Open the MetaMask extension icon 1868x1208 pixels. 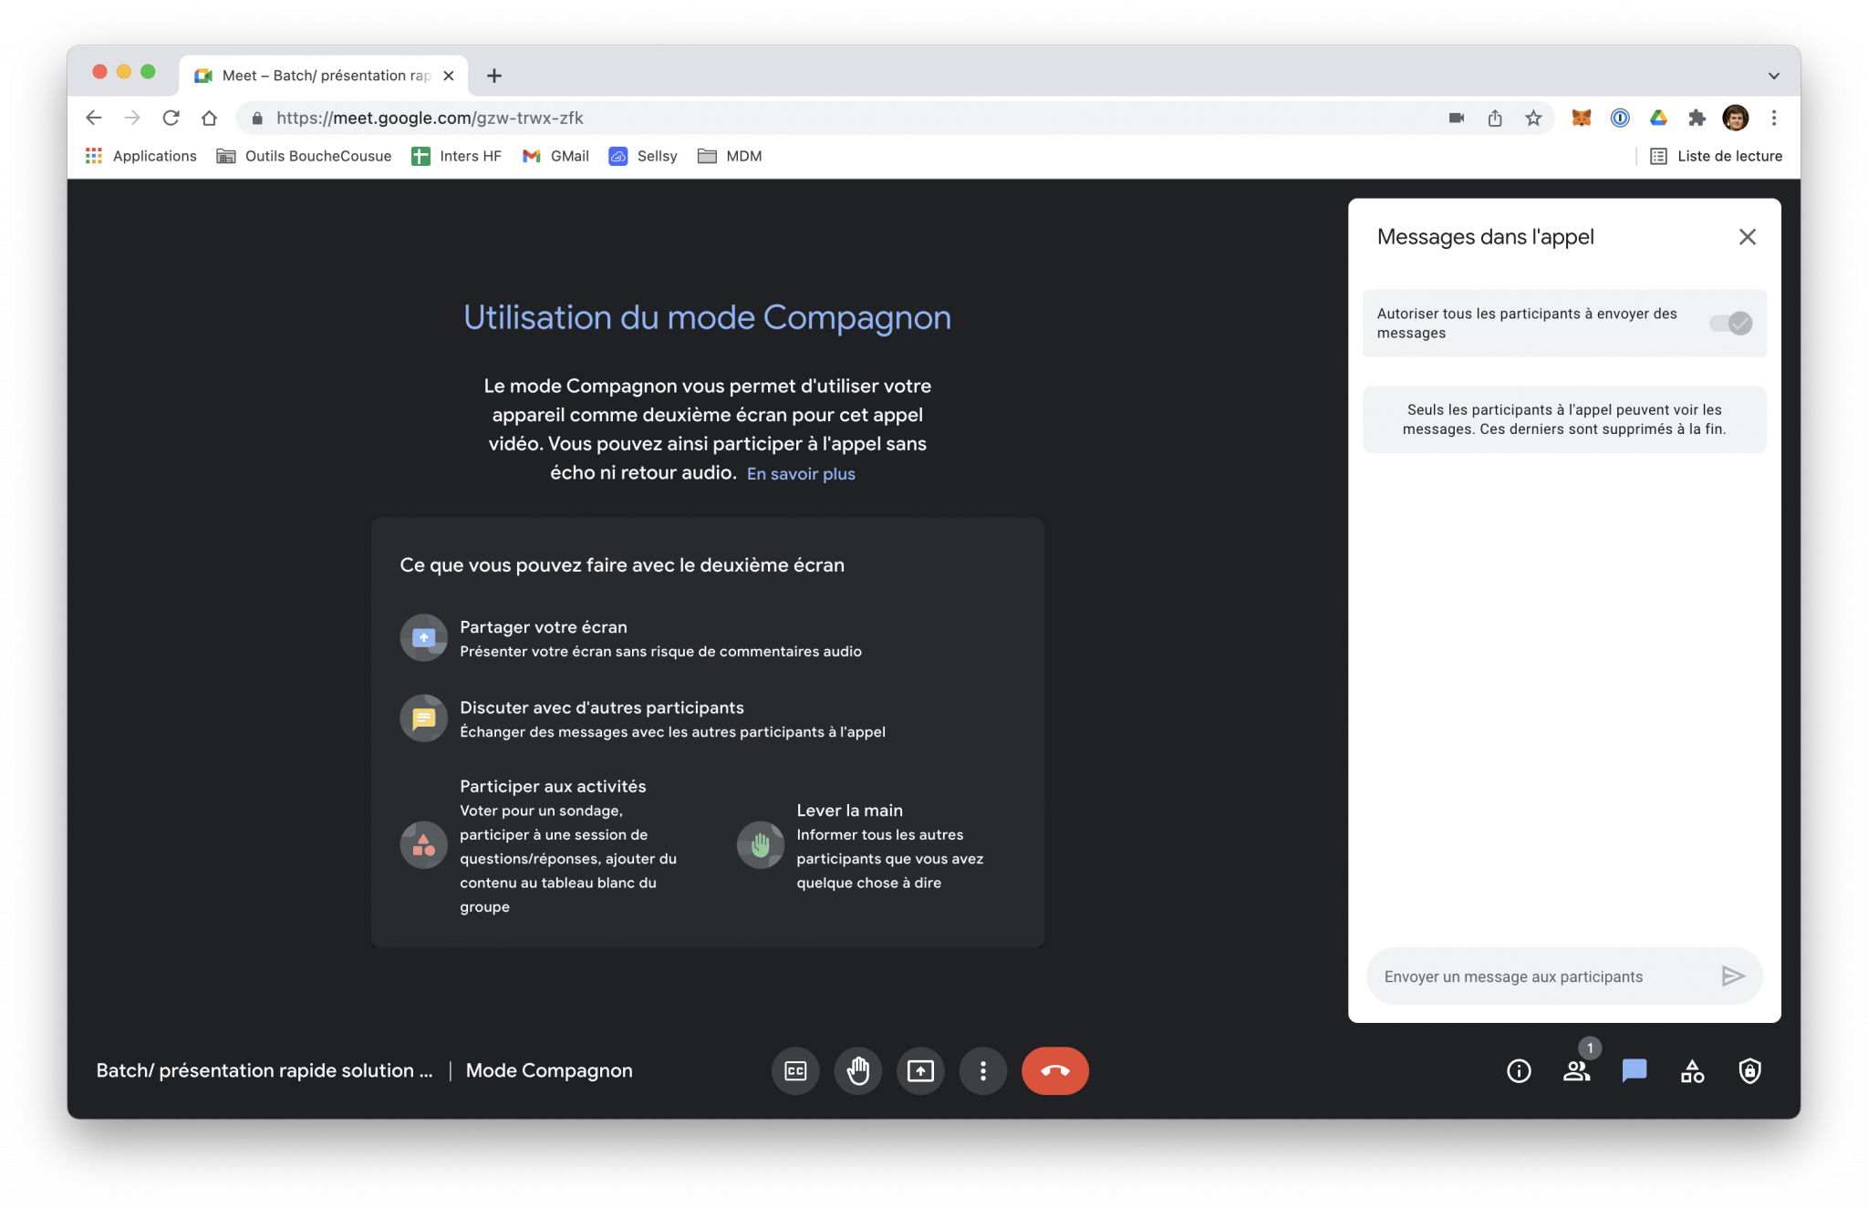click(1581, 118)
